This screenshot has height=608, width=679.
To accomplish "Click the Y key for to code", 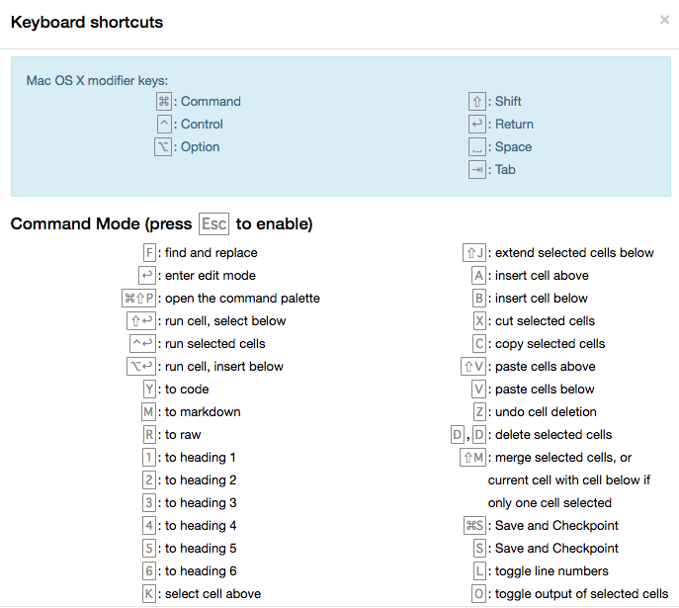I will (x=149, y=389).
